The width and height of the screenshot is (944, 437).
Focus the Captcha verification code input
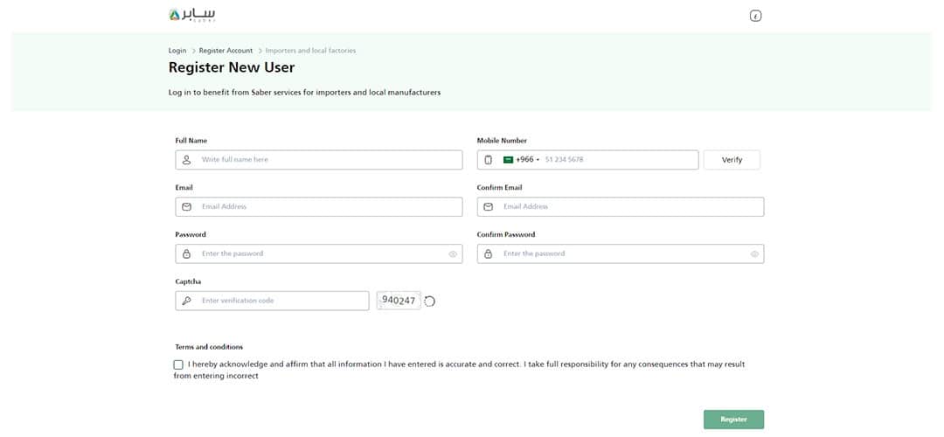pyautogui.click(x=272, y=301)
